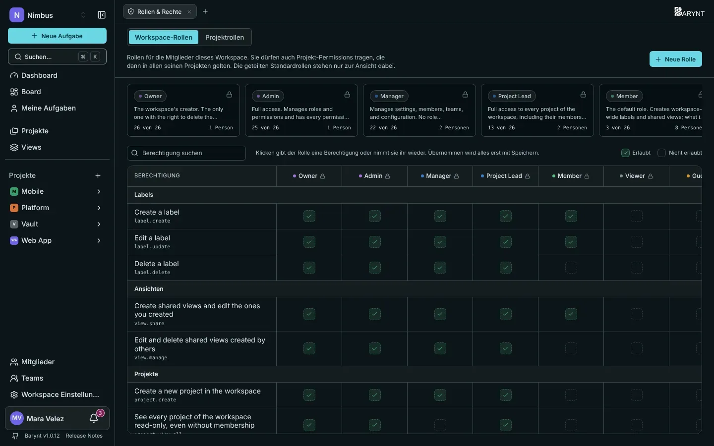Switch to Projektrollen tab

click(225, 37)
